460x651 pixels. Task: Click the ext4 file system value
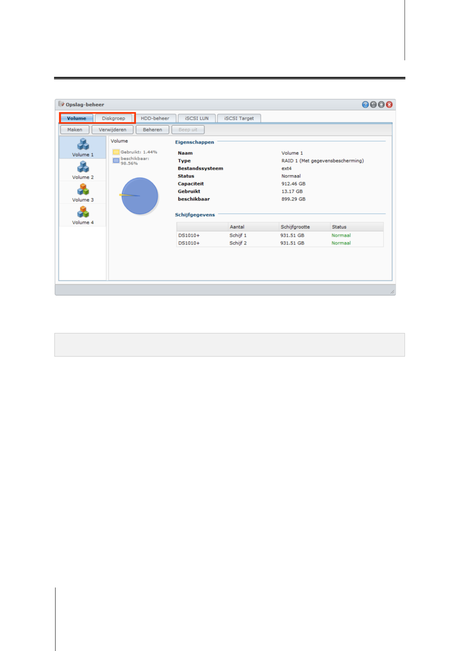[x=286, y=168]
